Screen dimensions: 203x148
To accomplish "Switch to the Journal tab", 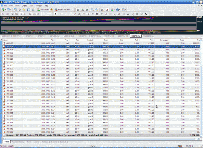I will point(63,142).
